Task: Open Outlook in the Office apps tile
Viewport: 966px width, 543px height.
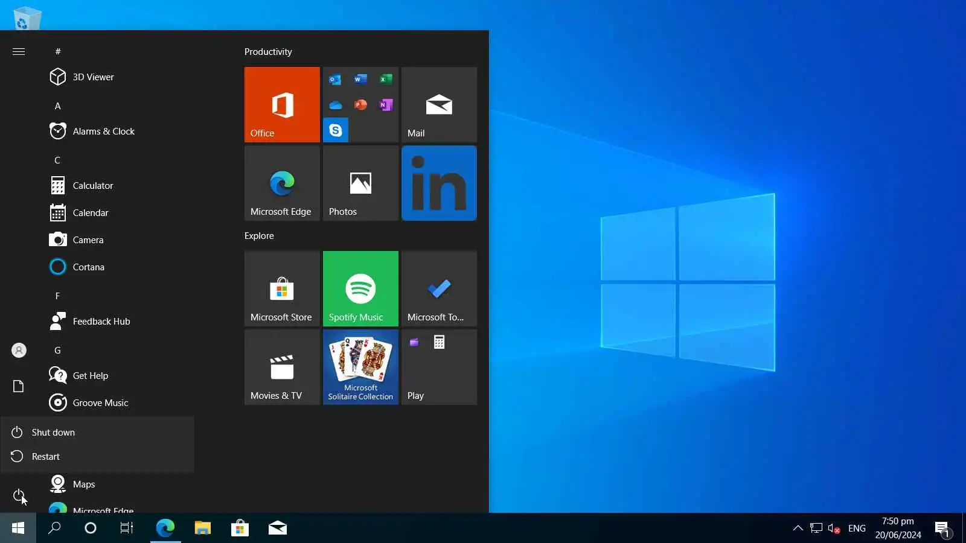Action: [336, 79]
